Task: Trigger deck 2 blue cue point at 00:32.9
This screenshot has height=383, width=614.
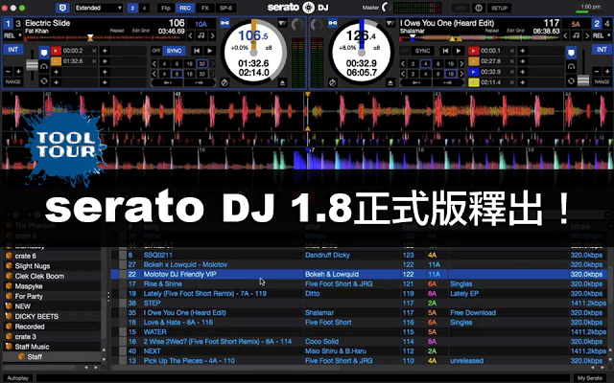Action: (x=474, y=72)
